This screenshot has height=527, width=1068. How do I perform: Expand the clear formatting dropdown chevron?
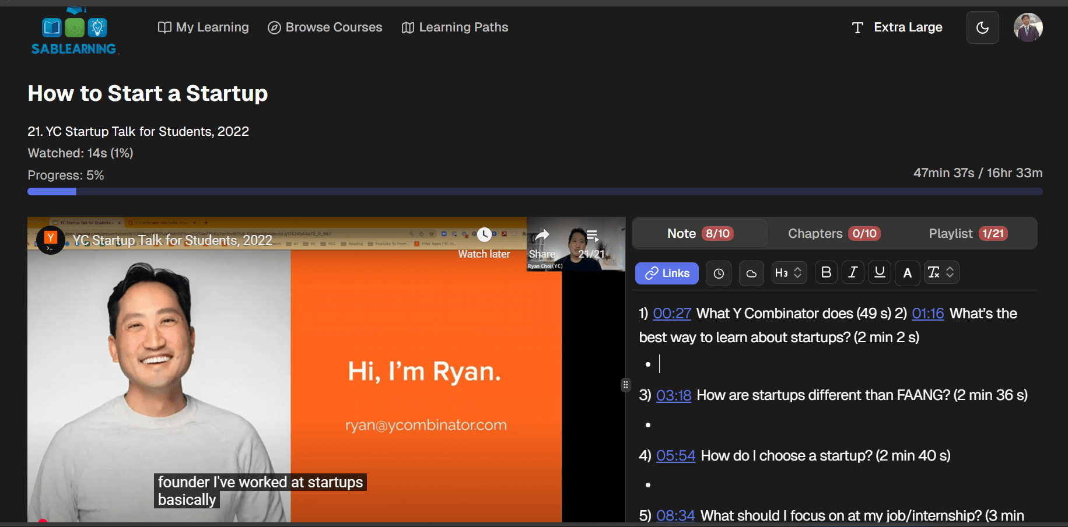[949, 272]
